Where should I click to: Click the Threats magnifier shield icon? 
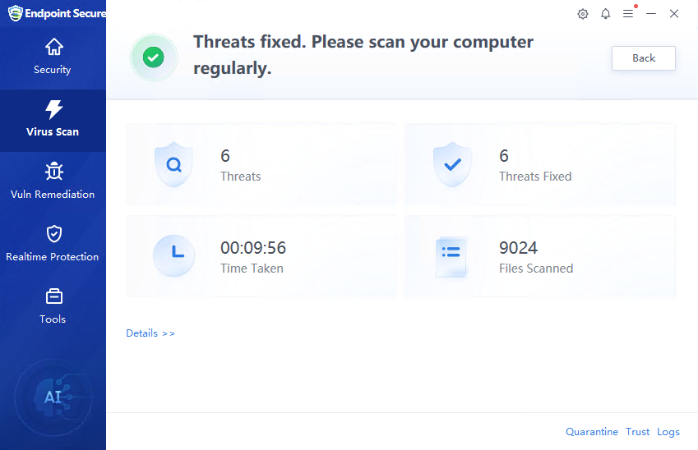coord(173,164)
